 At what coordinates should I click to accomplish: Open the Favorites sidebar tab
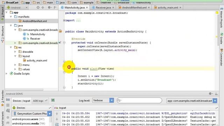point(2,98)
